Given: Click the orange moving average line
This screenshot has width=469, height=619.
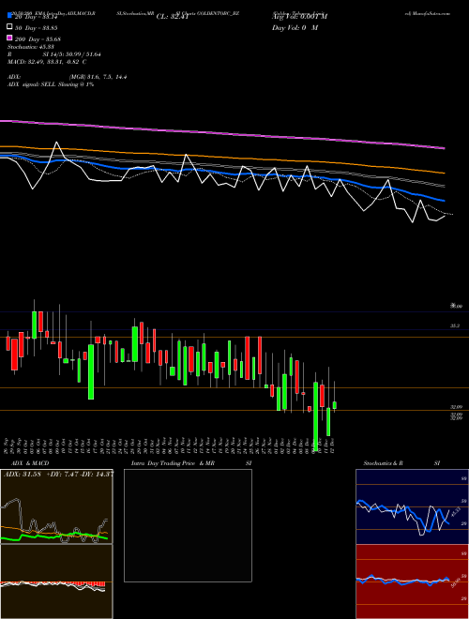Looking at the screenshot, I should [x=222, y=158].
